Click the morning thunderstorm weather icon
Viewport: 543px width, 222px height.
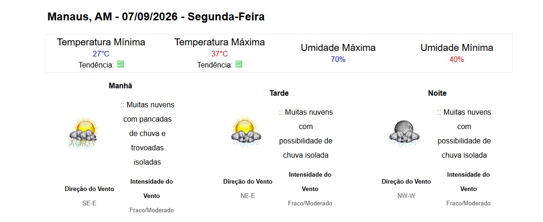pos(84,133)
